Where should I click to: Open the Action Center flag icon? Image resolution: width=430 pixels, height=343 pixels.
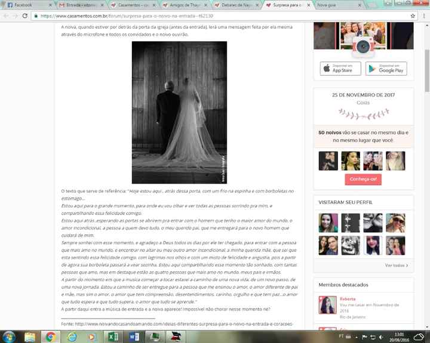coord(364,337)
